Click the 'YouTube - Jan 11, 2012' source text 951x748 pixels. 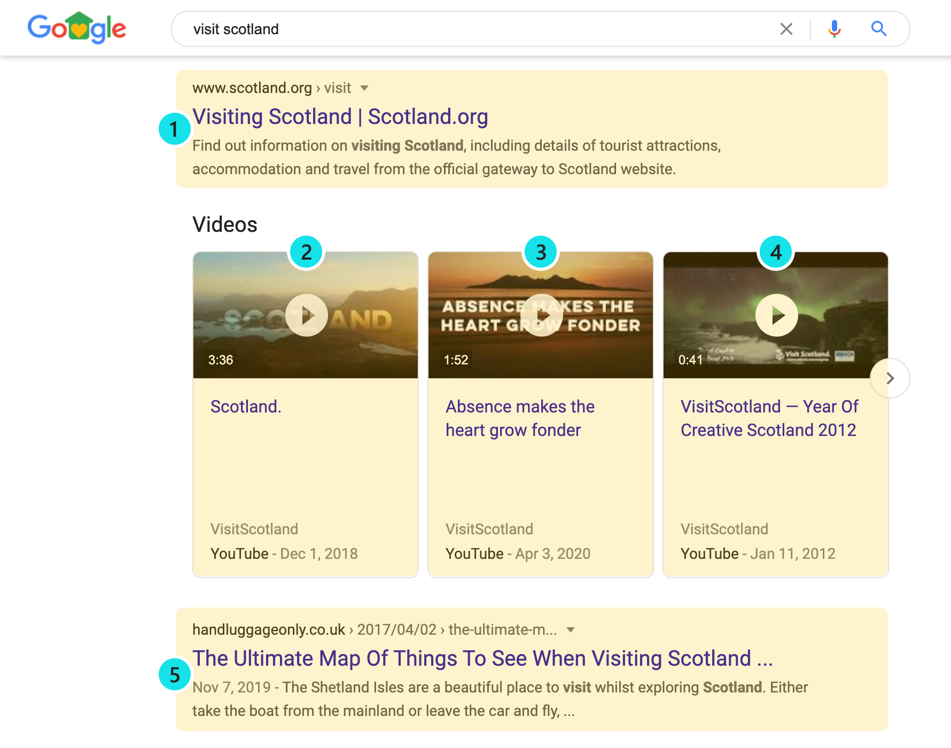(x=758, y=554)
